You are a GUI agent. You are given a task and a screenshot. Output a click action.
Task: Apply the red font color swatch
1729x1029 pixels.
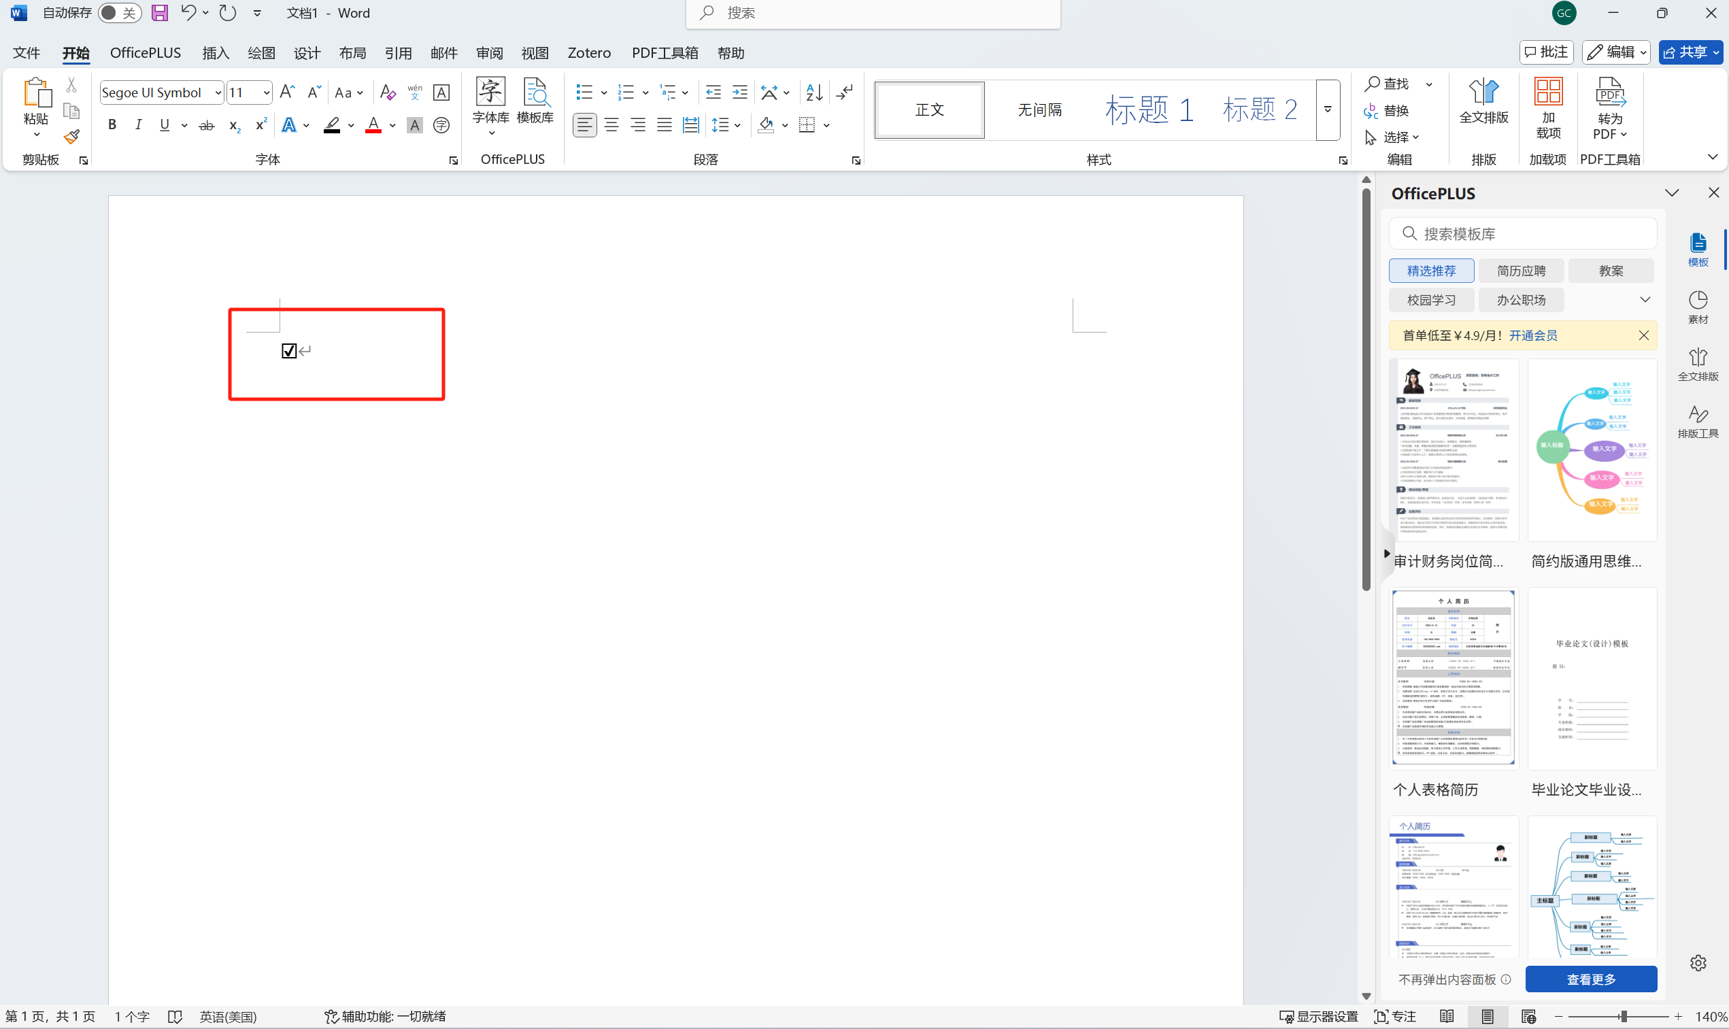tap(373, 126)
